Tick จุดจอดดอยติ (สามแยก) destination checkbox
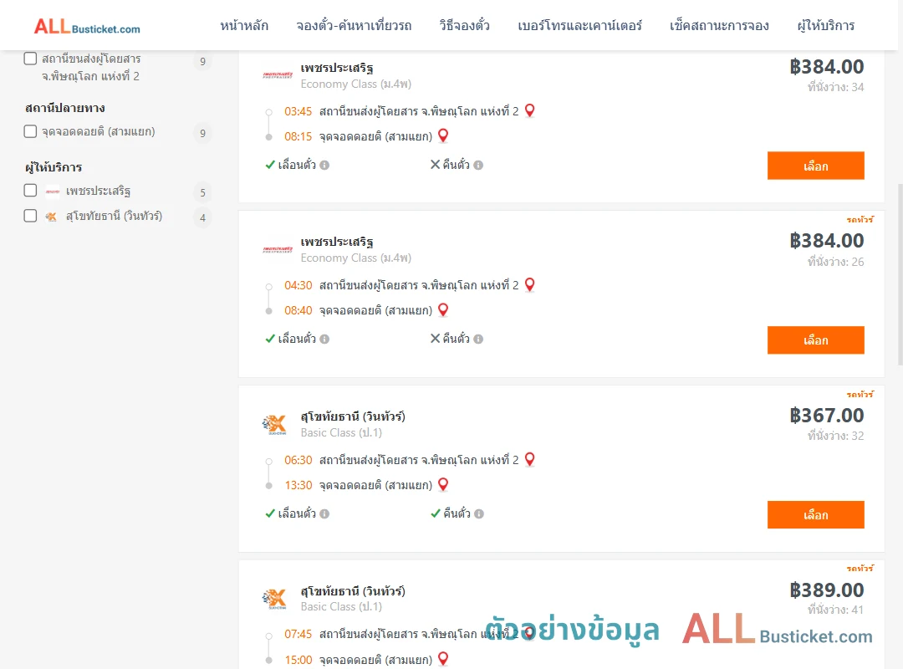 tap(31, 131)
